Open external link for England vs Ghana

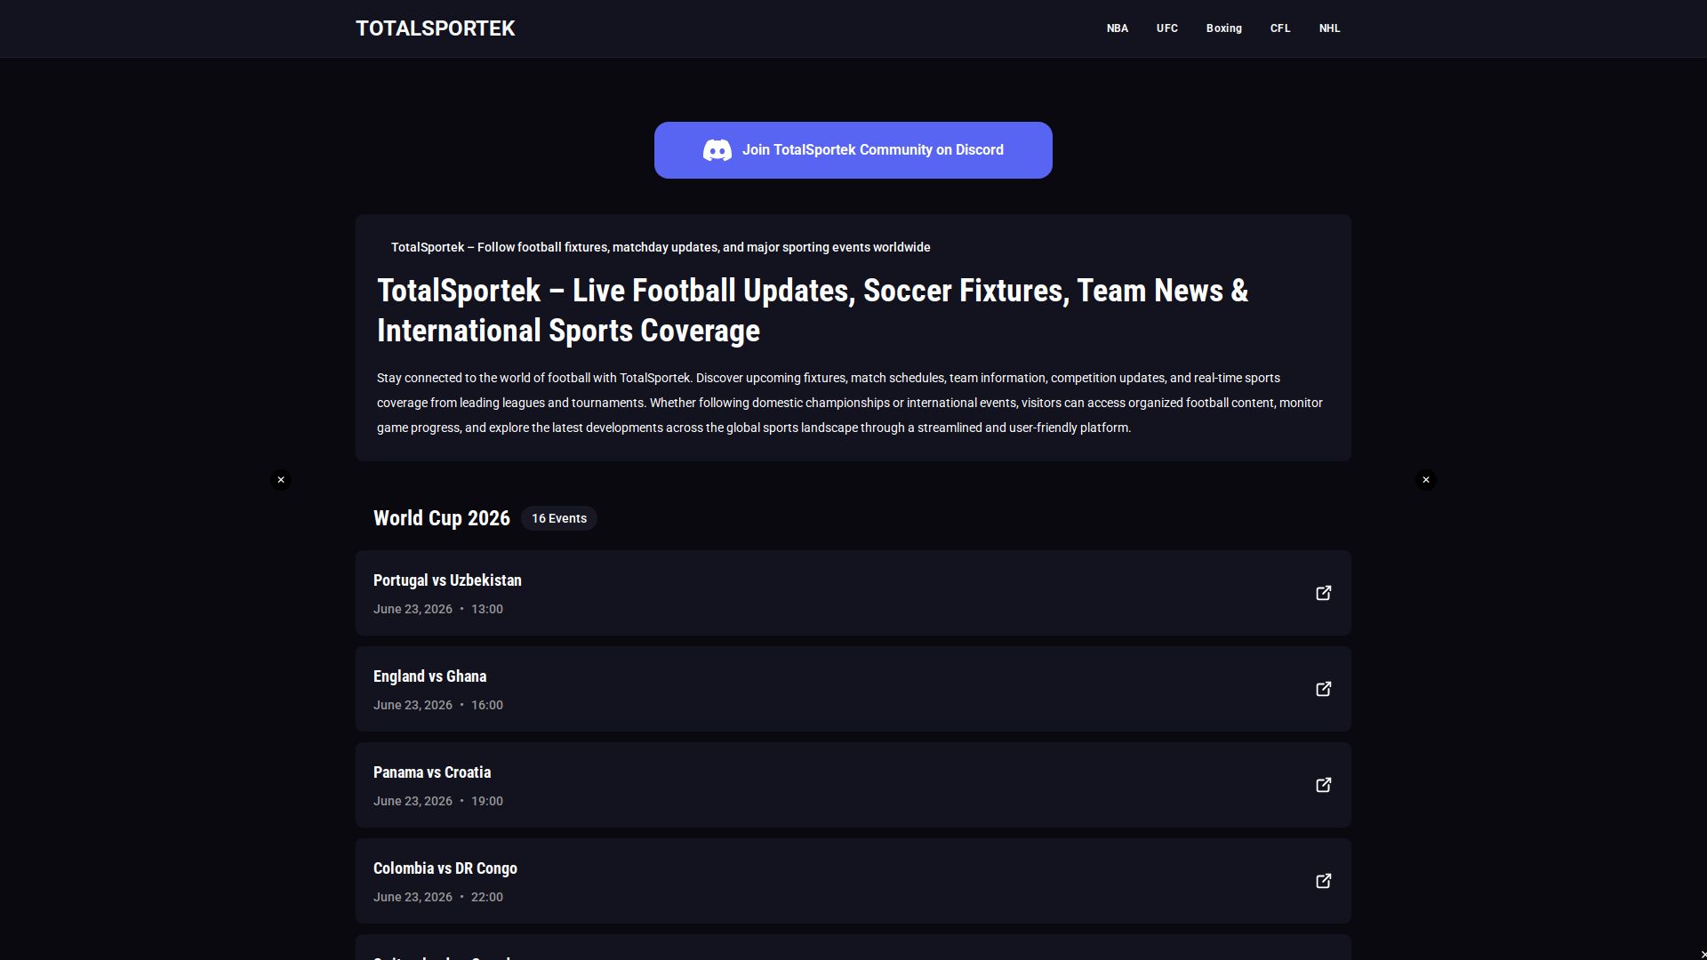pyautogui.click(x=1324, y=689)
